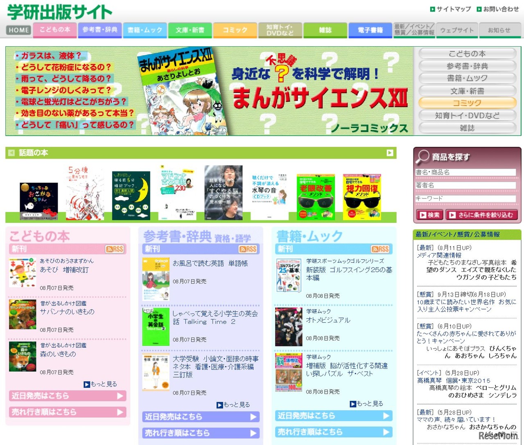This screenshot has height=445, width=524.
Task: Click the arrow icon beside もっと見る link
Action: tap(87, 384)
